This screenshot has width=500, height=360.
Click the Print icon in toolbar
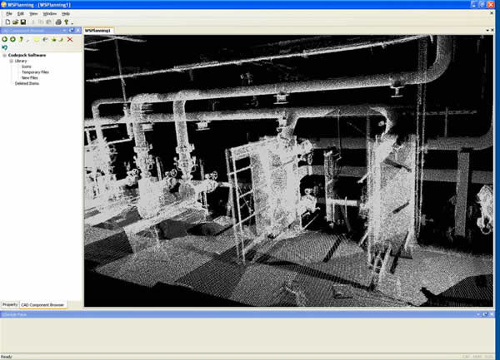[58, 22]
